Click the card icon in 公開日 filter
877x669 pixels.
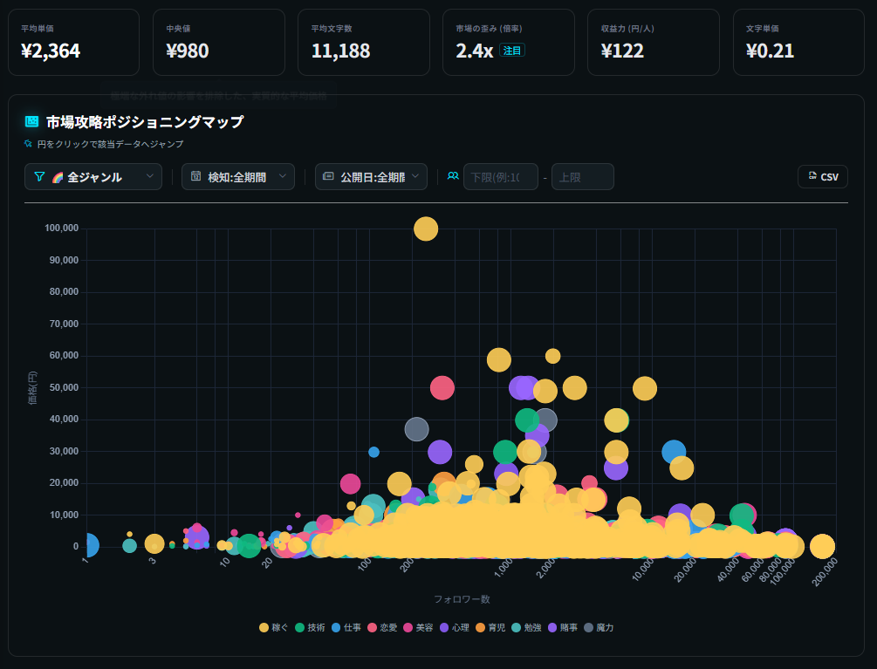point(328,176)
